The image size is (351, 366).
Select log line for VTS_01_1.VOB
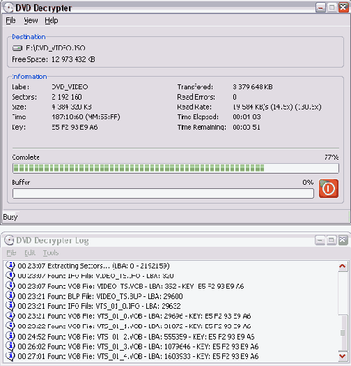coord(134,326)
